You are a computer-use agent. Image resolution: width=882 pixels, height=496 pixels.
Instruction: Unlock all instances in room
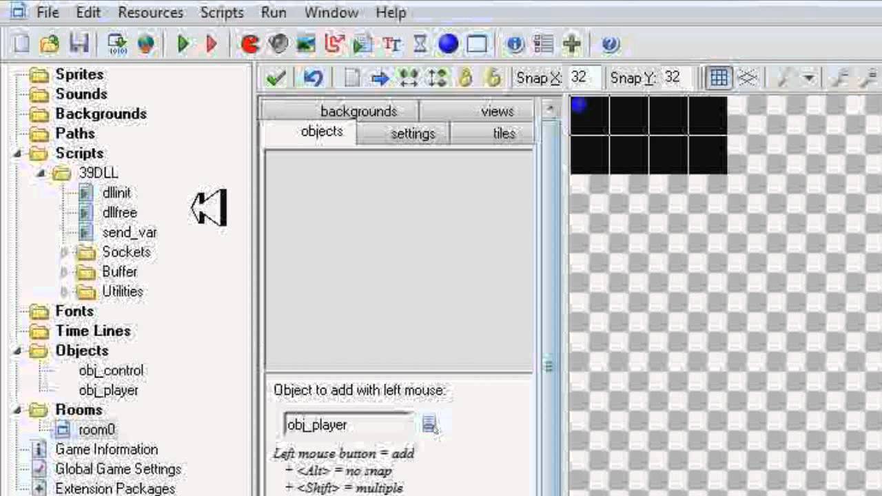click(x=493, y=78)
